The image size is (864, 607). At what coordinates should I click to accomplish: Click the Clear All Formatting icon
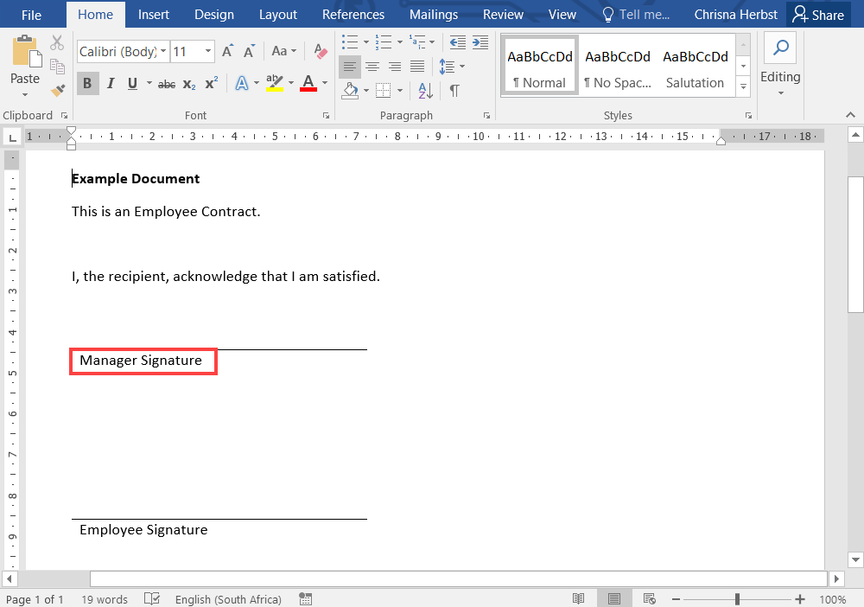(x=321, y=52)
